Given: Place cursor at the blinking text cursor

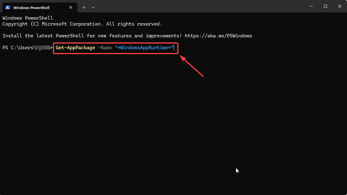Looking at the screenshot, I should tap(173, 48).
